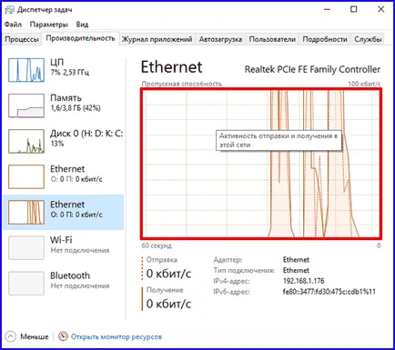Screen dimensions: 395x350
Task: Click the IPv6 address fe80::3477:fd30:475c:cdb1%11
Action: (x=329, y=292)
